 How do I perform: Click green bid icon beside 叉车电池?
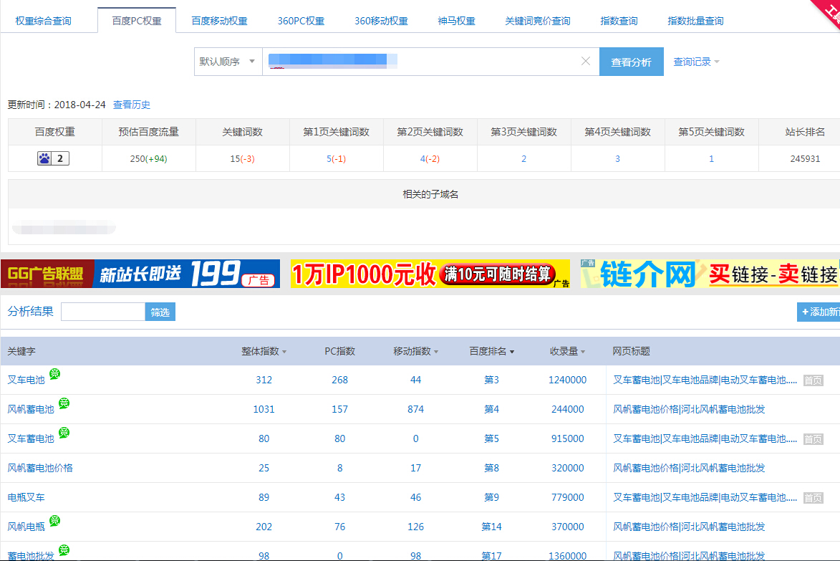[x=54, y=374]
